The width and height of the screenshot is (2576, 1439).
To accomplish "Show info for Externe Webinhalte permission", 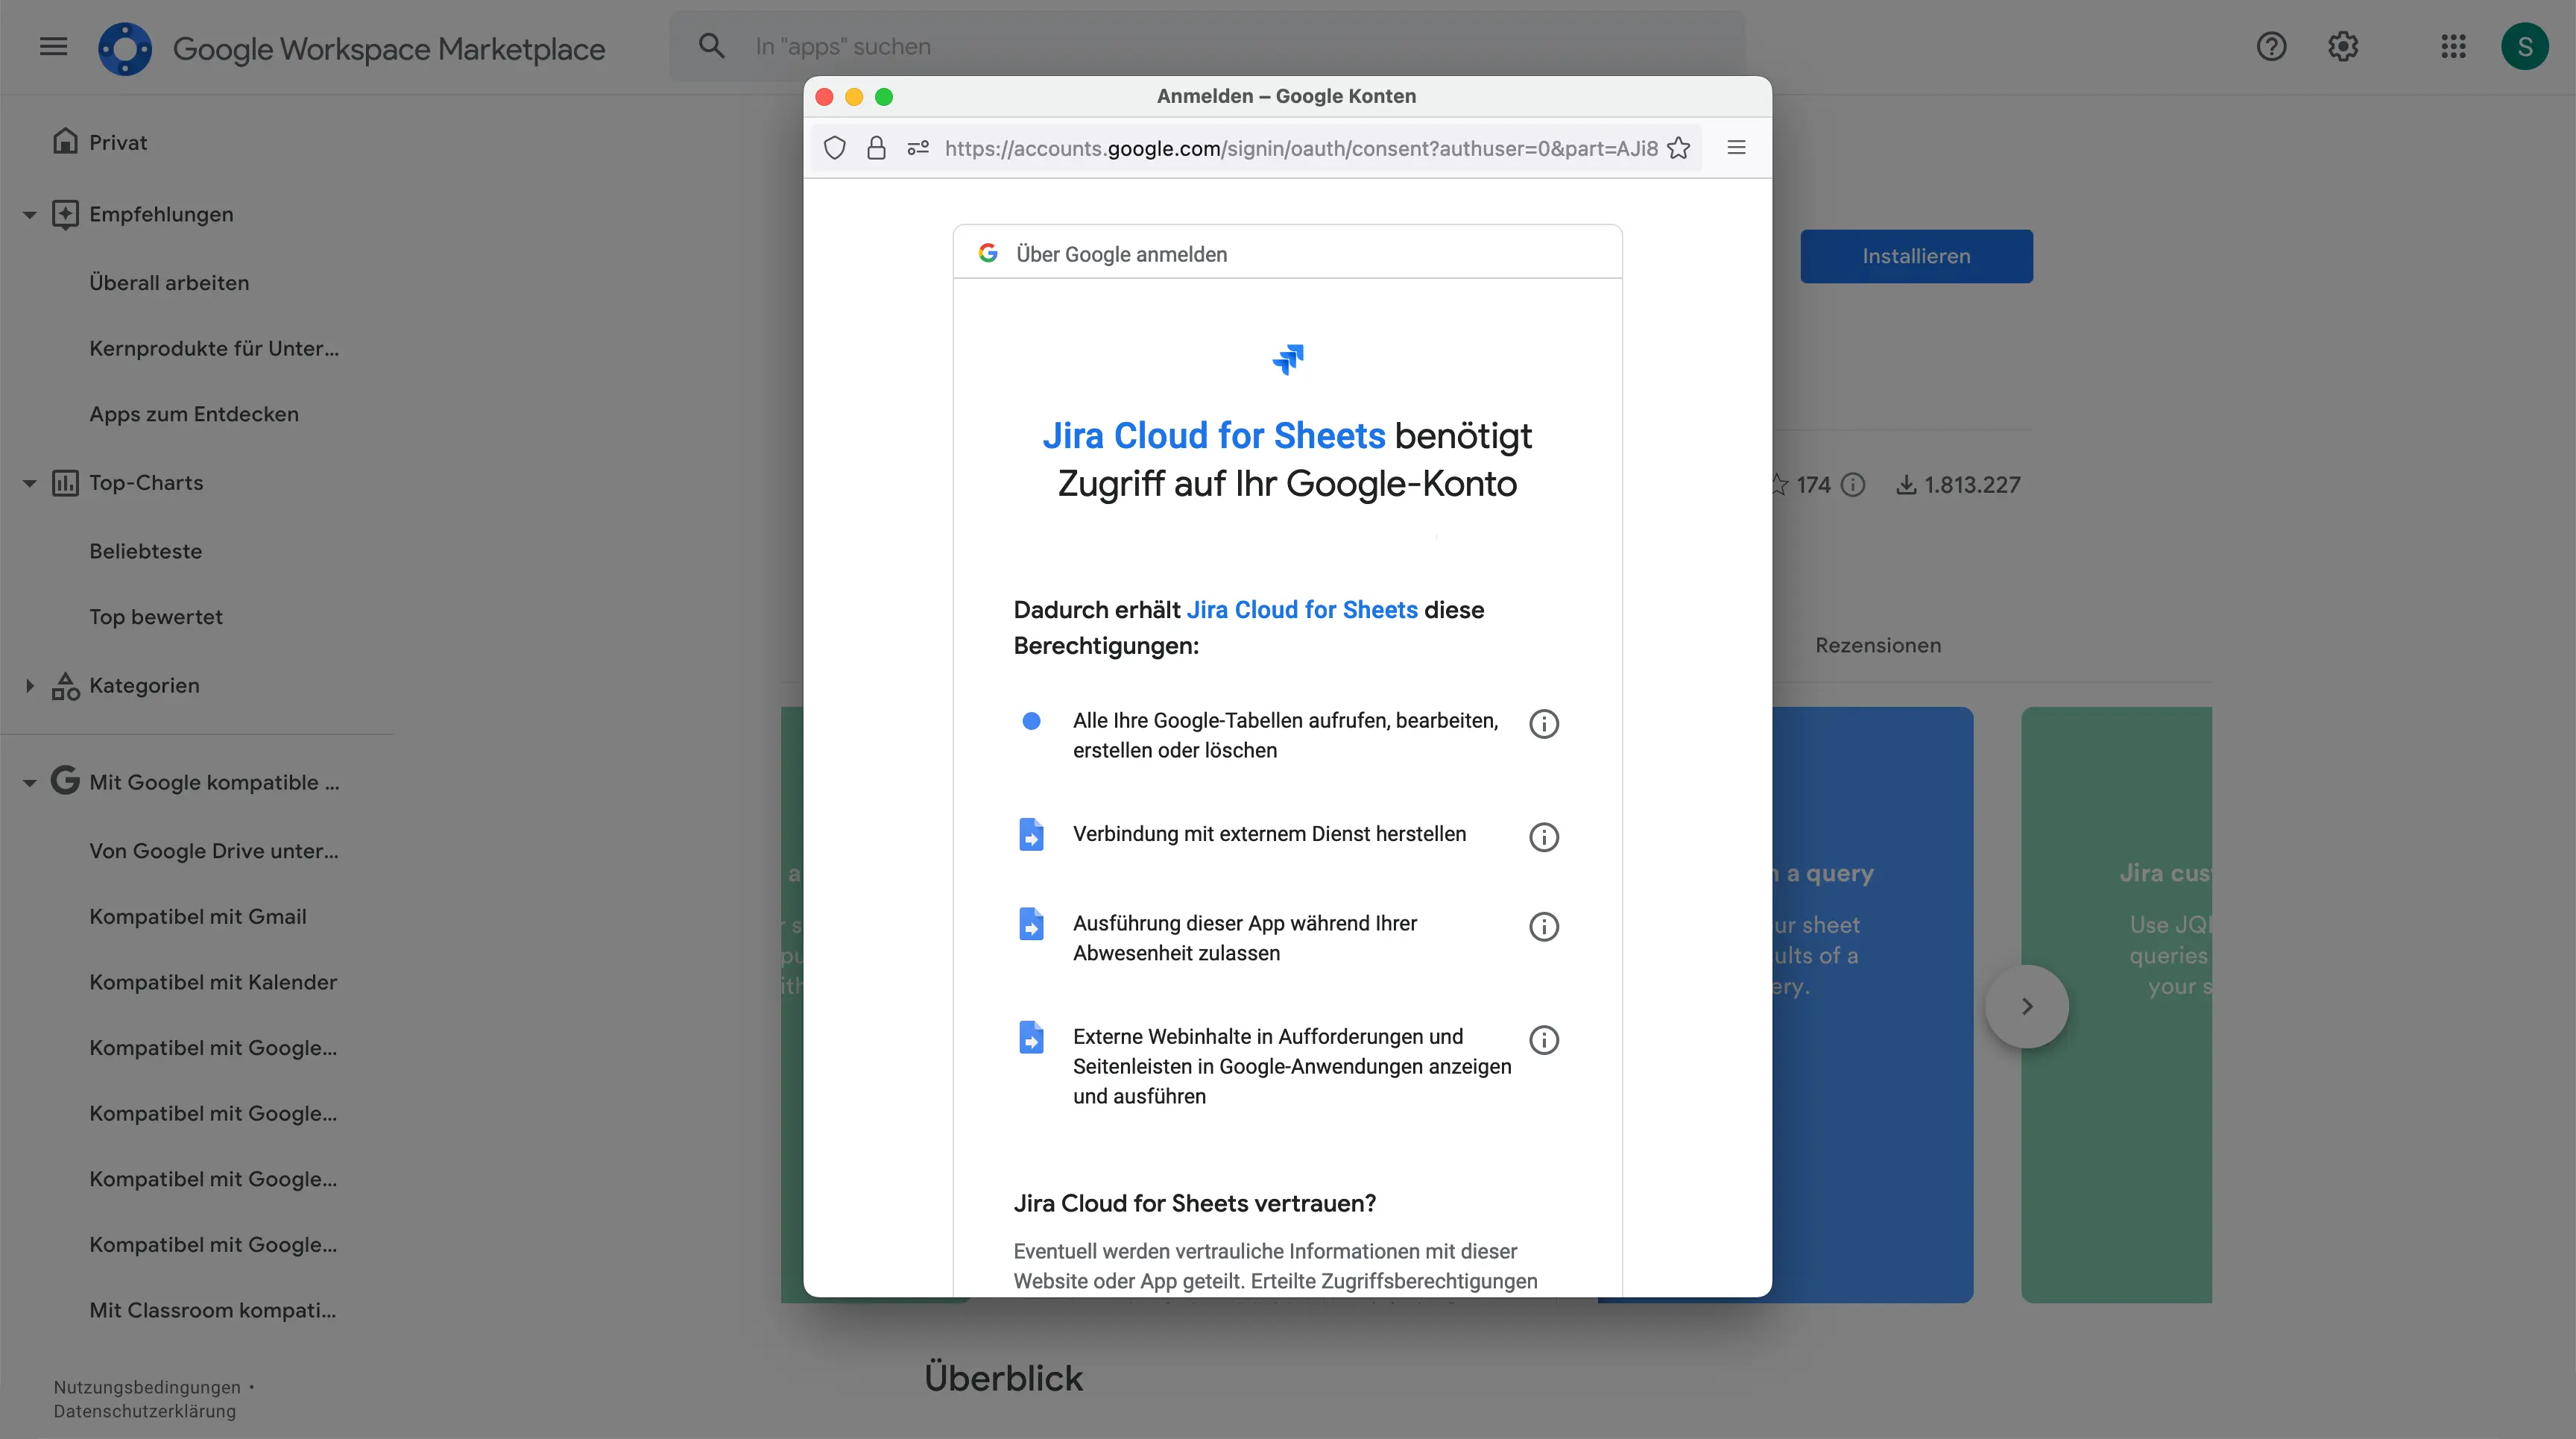I will tap(1544, 1040).
